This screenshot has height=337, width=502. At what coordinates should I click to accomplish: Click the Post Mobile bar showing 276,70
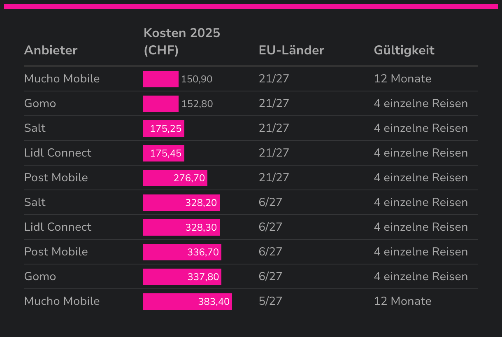pyautogui.click(x=175, y=178)
